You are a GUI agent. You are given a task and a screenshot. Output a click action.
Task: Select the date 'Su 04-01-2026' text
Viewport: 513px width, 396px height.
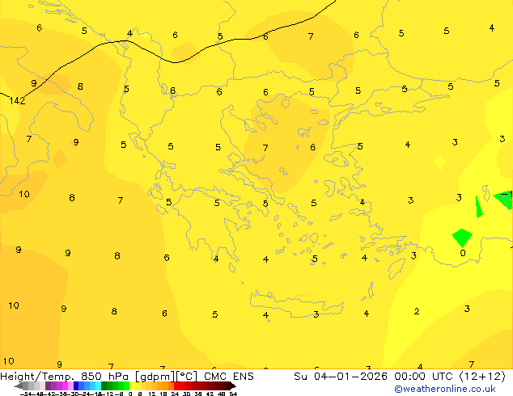click(x=341, y=377)
